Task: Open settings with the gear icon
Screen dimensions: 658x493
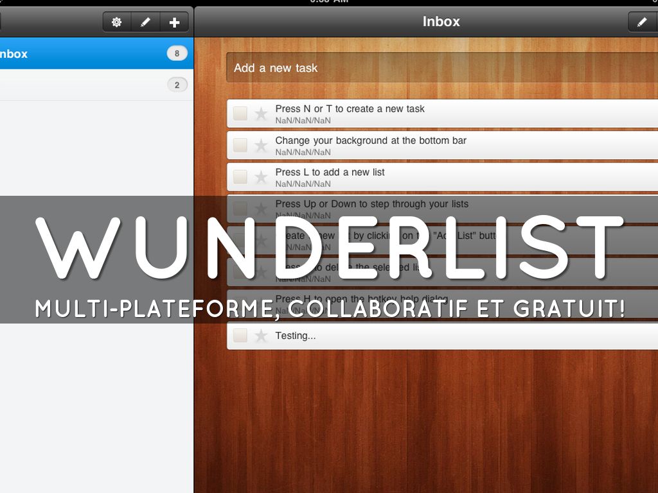Action: pos(116,22)
